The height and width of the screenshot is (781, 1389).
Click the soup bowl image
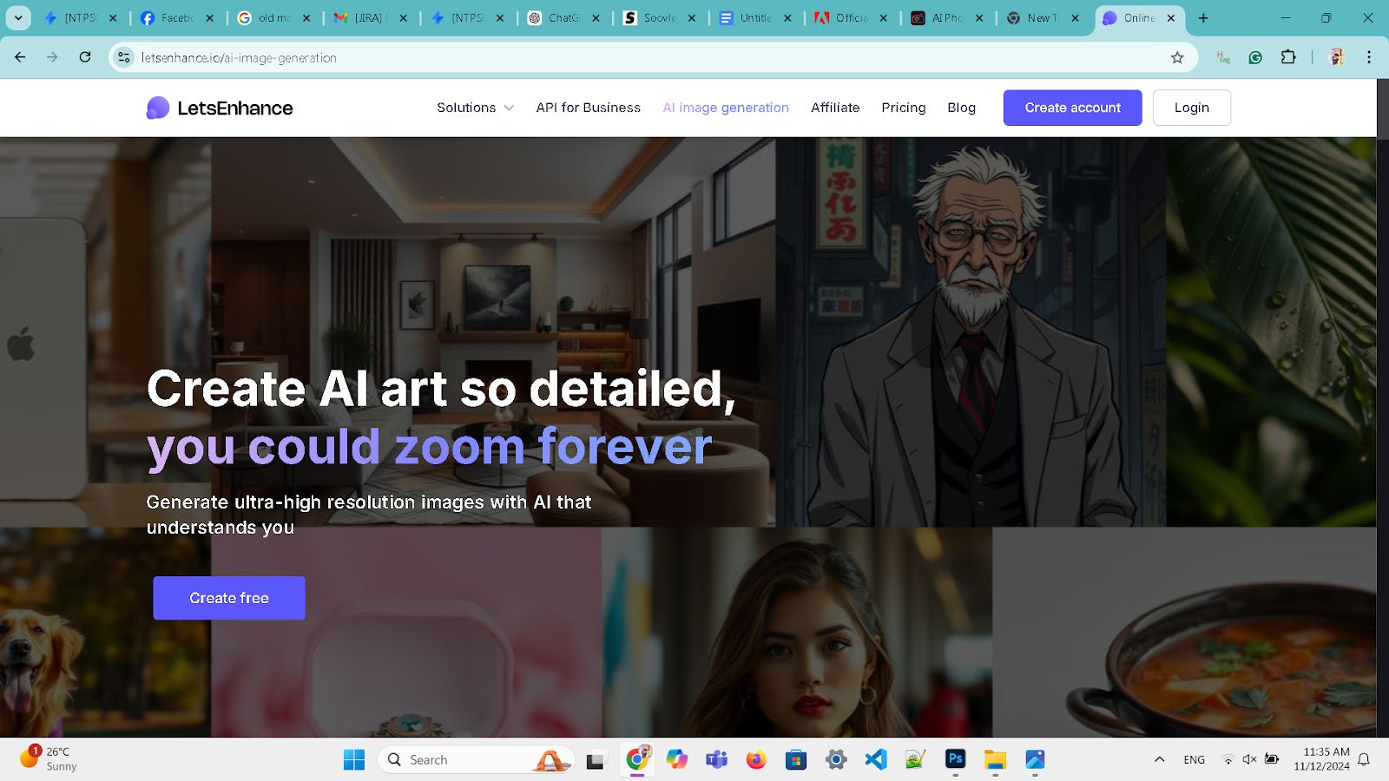pos(1184,633)
